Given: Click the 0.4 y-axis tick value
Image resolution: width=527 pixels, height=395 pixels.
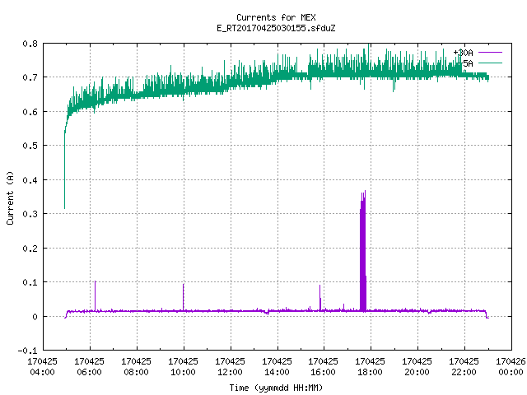Looking at the screenshot, I should click(x=30, y=180).
